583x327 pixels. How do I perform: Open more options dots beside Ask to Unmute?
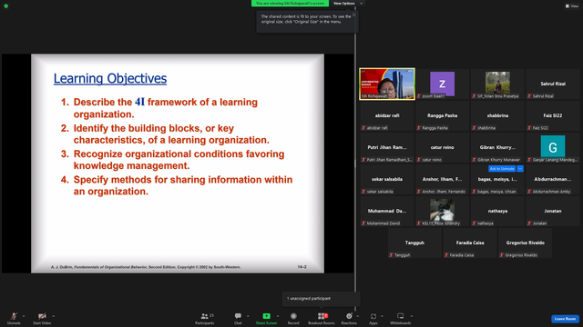[520, 169]
